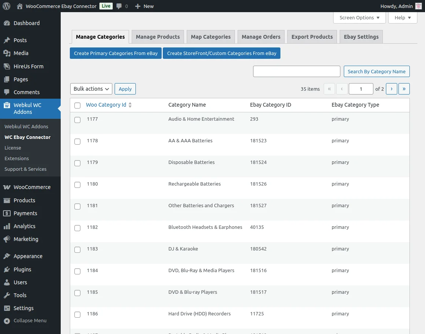Click the Search By Category Name button
This screenshot has width=425, height=334.
click(x=376, y=71)
